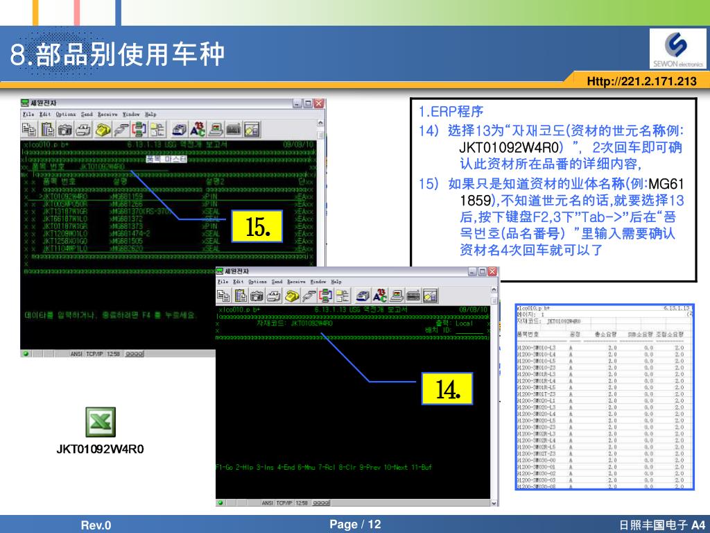The height and width of the screenshot is (533, 710).
Task: Select the JKT1104WP1L0 list row
Action: tap(168, 248)
